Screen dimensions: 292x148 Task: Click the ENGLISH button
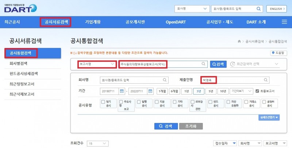(276, 9)
